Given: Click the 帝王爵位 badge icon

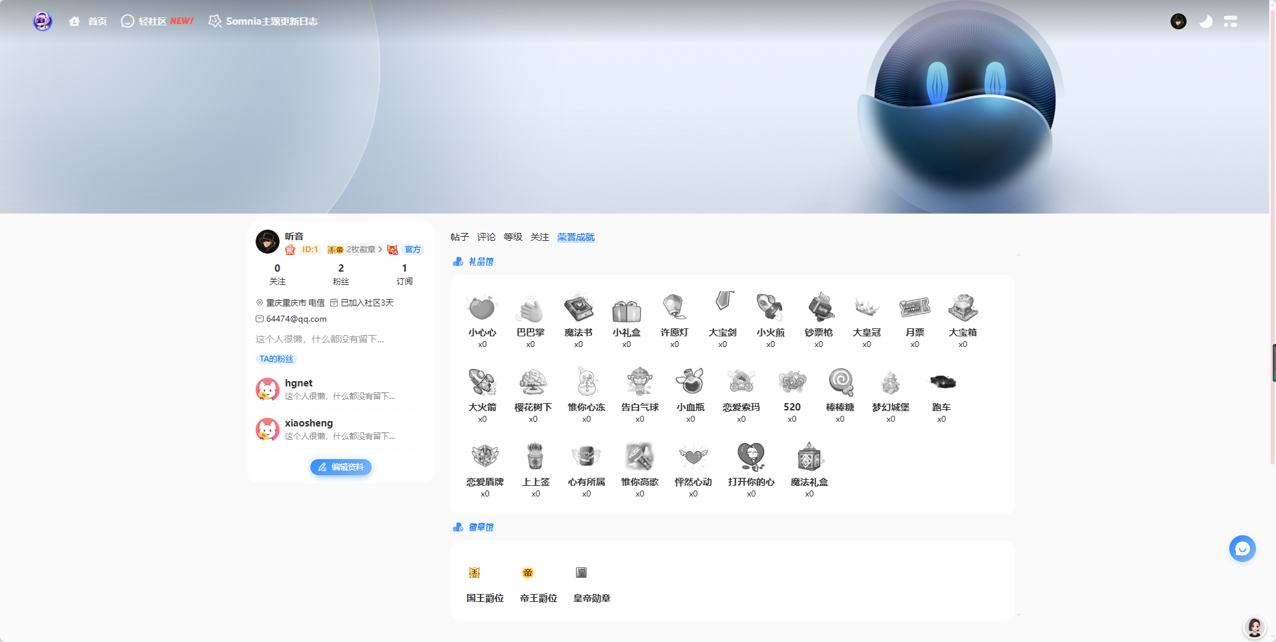Looking at the screenshot, I should tap(528, 573).
